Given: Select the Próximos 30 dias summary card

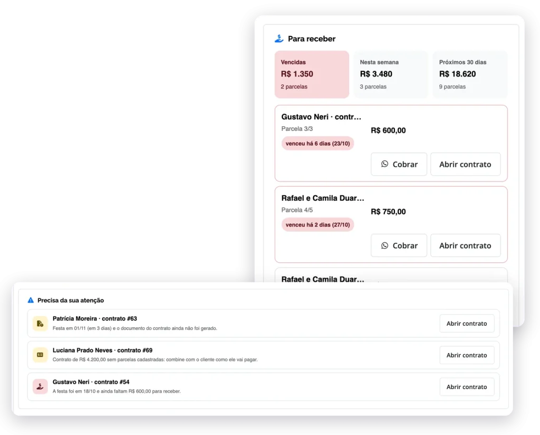Looking at the screenshot, I should [x=470, y=74].
